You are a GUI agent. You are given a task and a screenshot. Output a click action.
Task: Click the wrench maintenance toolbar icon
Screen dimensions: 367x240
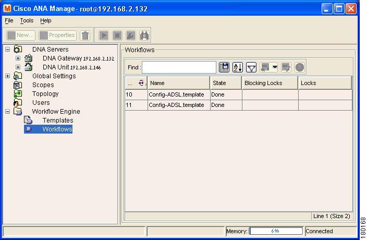(x=131, y=35)
